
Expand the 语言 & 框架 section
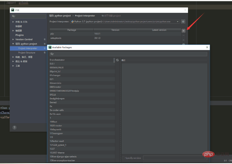(13, 61)
